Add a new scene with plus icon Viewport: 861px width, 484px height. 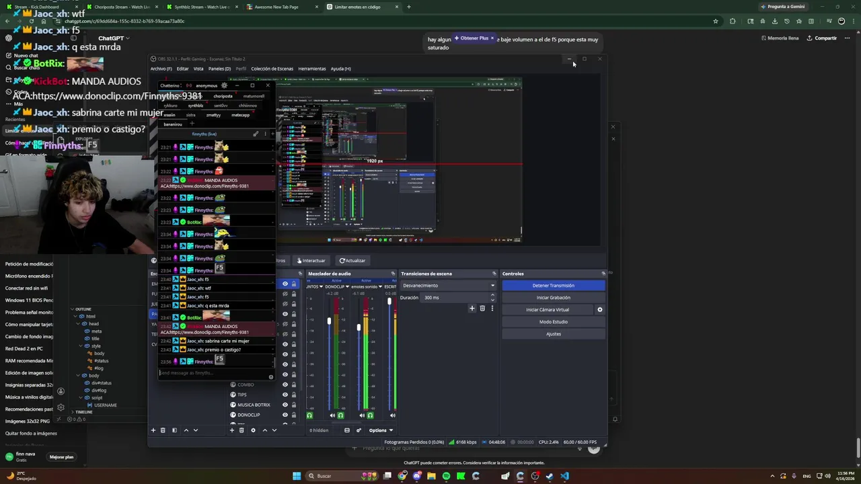pyautogui.click(x=153, y=430)
